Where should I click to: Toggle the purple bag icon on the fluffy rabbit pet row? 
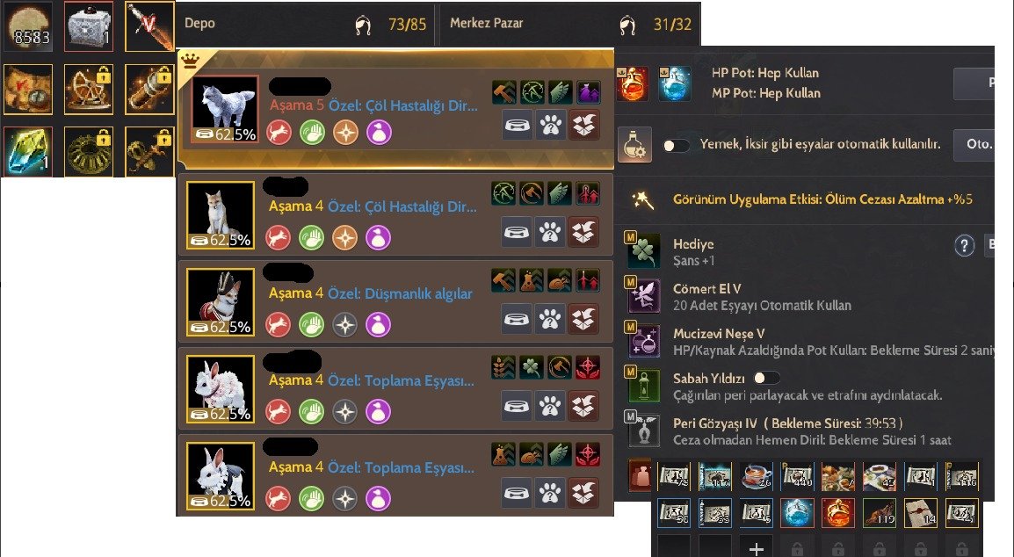coord(379,411)
